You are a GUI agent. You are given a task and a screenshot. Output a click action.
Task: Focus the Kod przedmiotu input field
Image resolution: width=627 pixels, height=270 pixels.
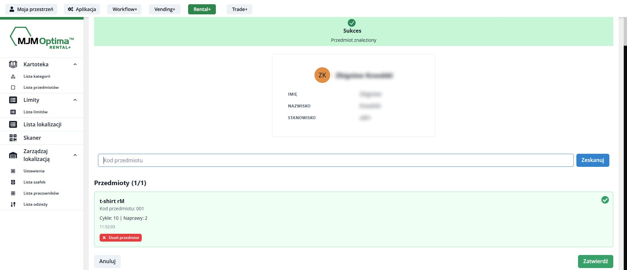335,160
